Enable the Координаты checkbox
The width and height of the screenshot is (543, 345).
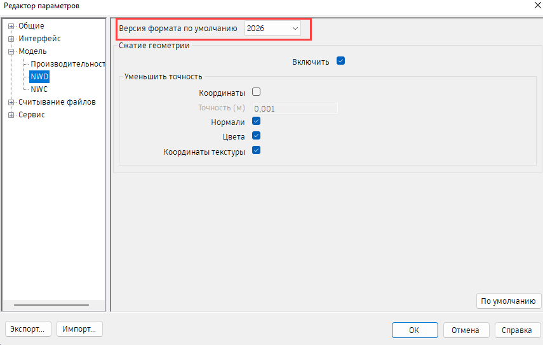coord(257,92)
